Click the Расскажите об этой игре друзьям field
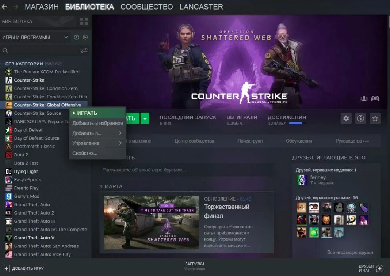 click(188, 170)
